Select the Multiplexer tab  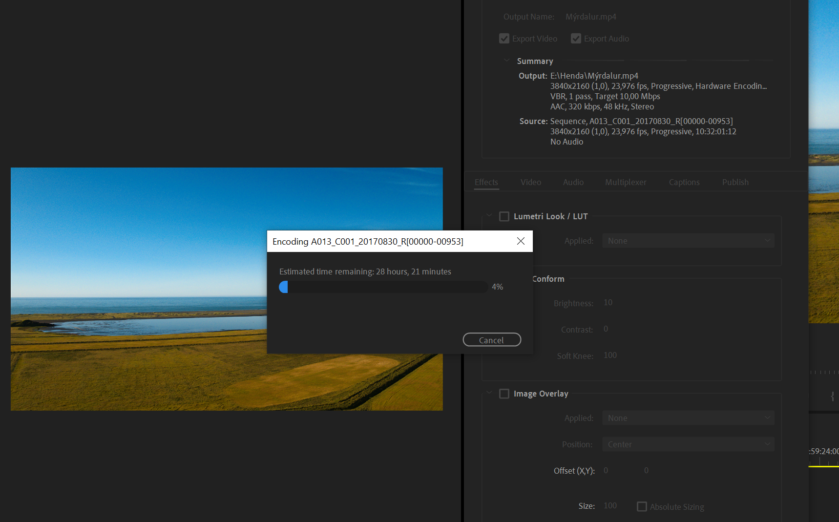626,182
